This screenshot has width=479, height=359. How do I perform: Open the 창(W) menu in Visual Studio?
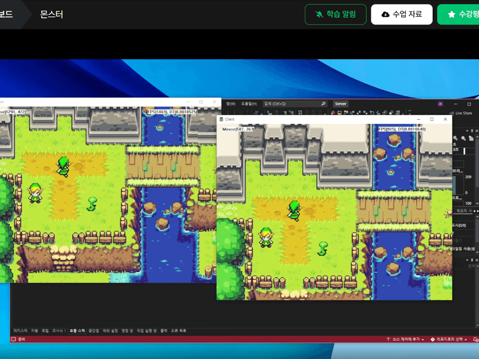231,104
